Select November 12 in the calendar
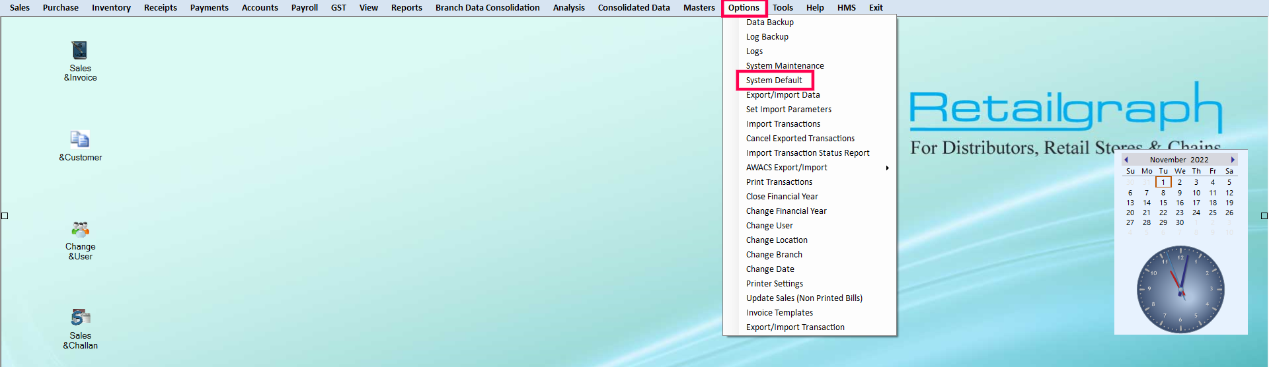 1229,193
